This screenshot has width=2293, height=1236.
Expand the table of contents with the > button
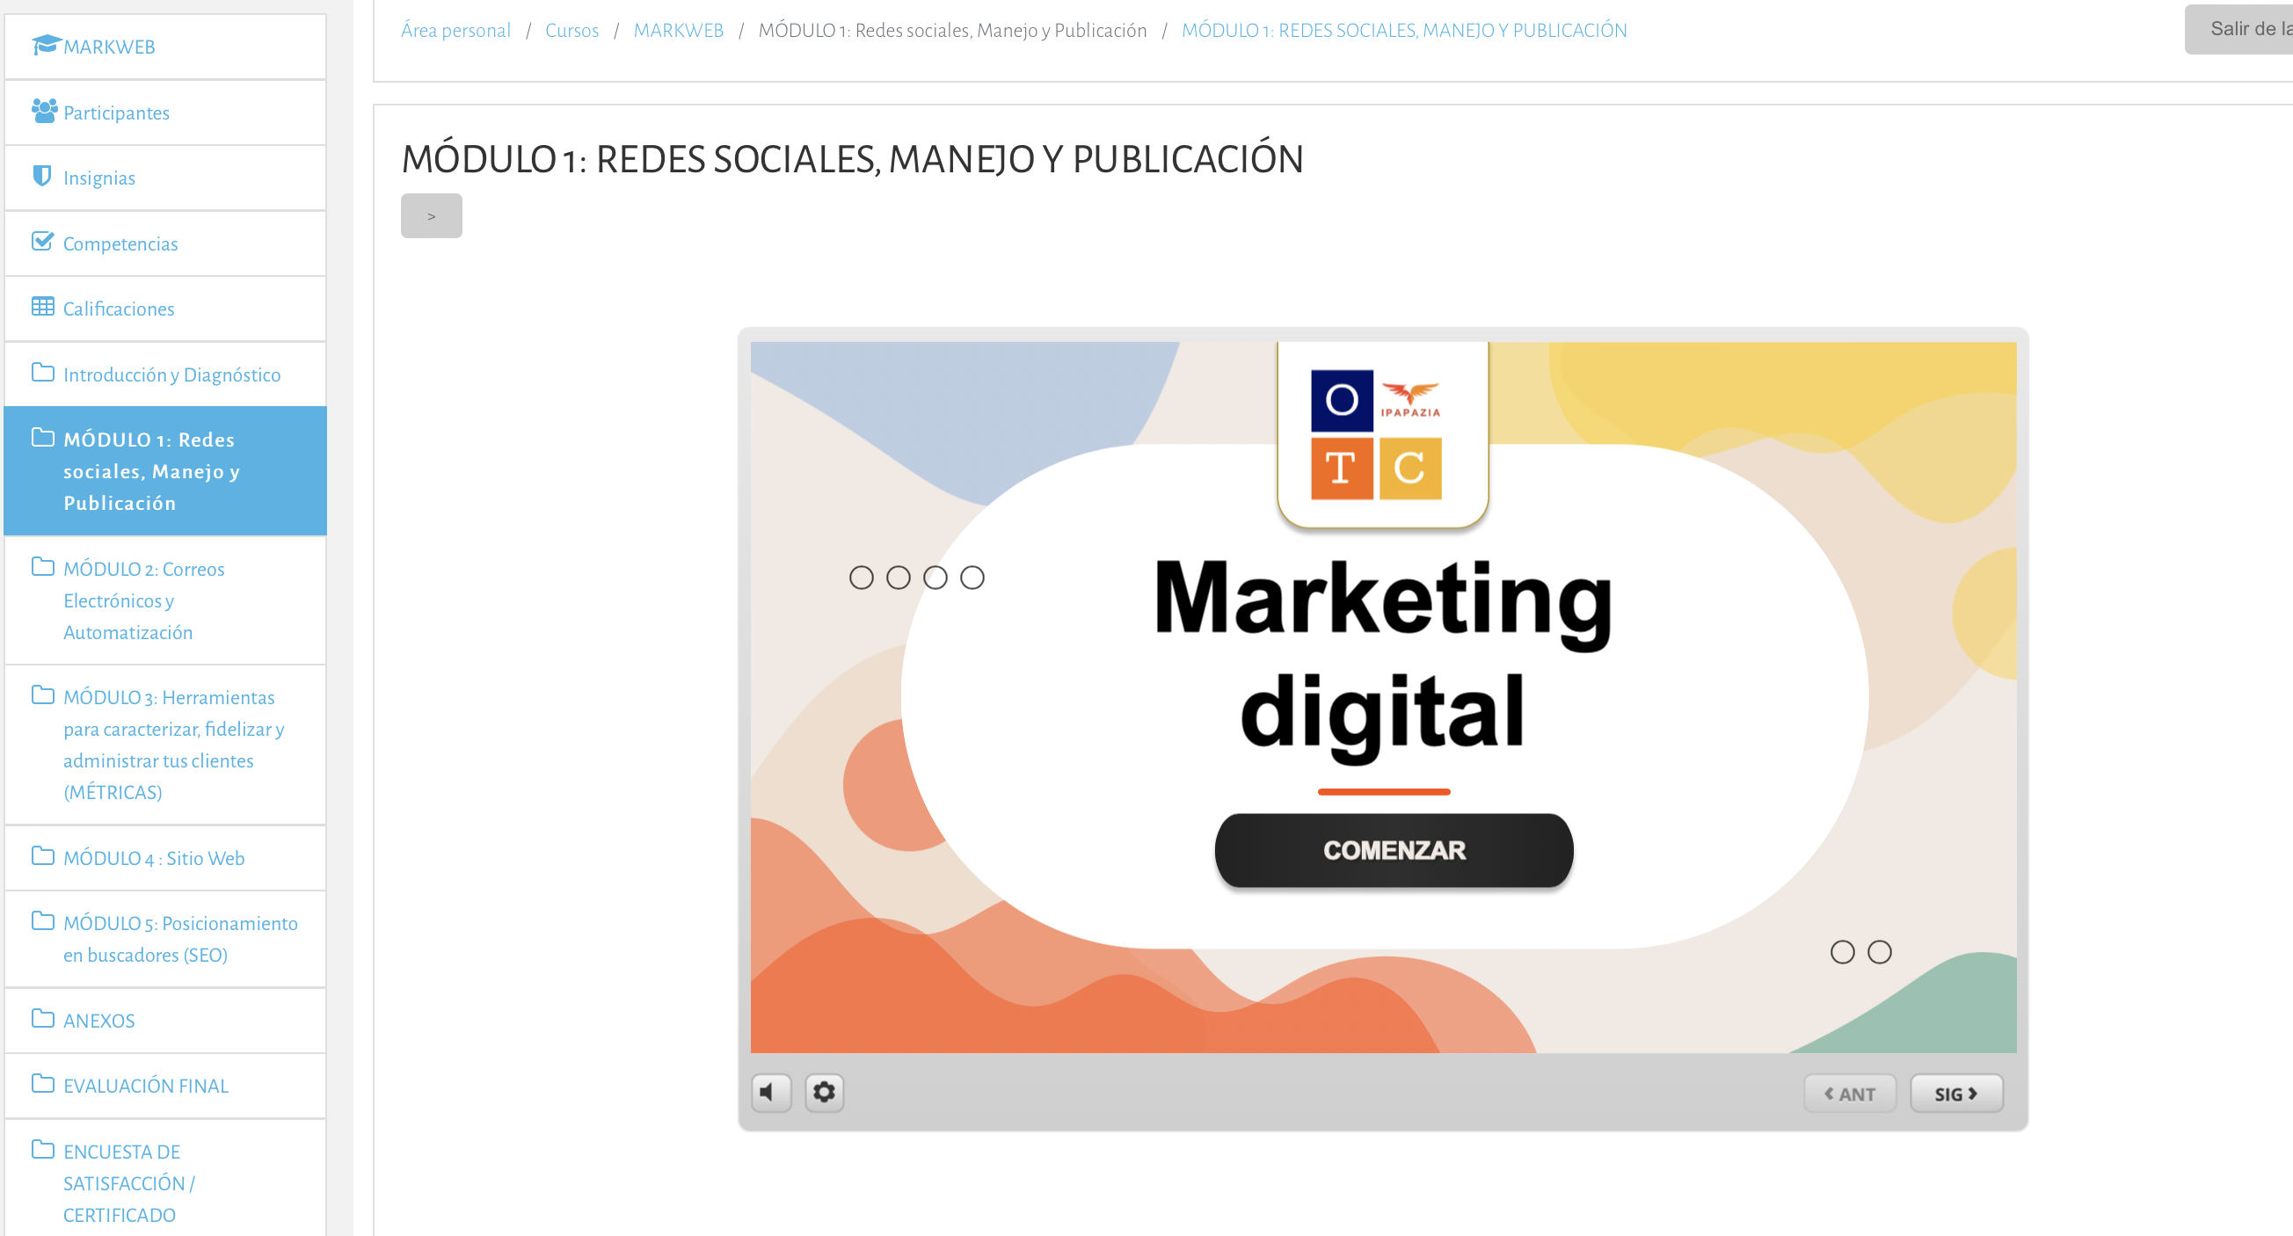coord(432,216)
